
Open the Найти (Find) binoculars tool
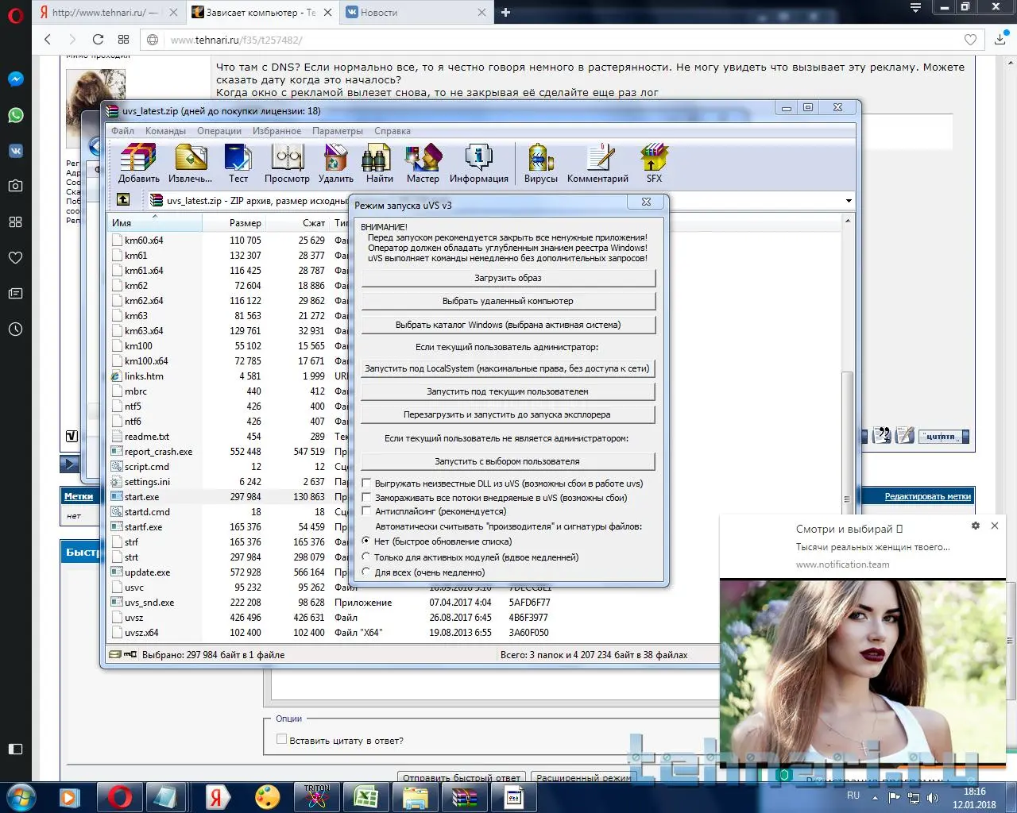pyautogui.click(x=379, y=164)
